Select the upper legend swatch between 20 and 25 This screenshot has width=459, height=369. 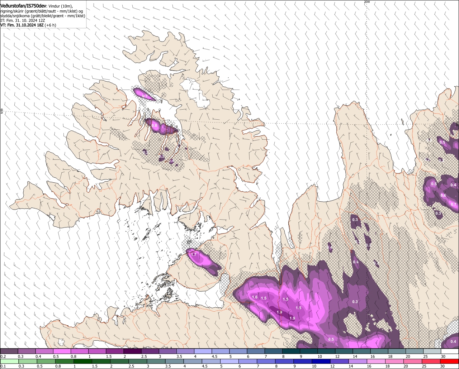tap(415, 351)
